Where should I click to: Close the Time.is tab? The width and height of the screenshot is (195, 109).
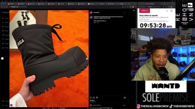(161, 4)
